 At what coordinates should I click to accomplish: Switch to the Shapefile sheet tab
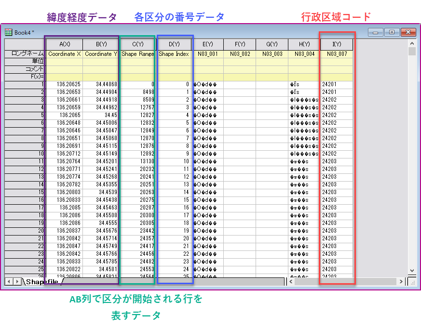pyautogui.click(x=42, y=281)
